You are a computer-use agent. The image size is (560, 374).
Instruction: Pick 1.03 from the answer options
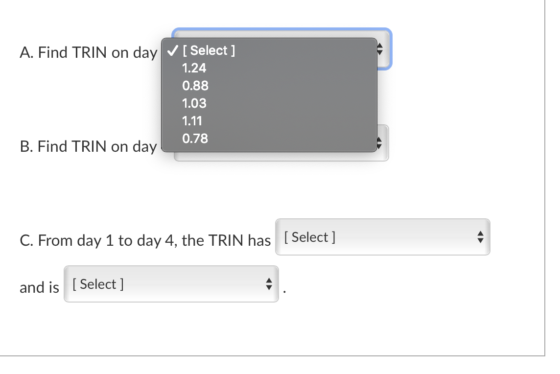tap(194, 104)
